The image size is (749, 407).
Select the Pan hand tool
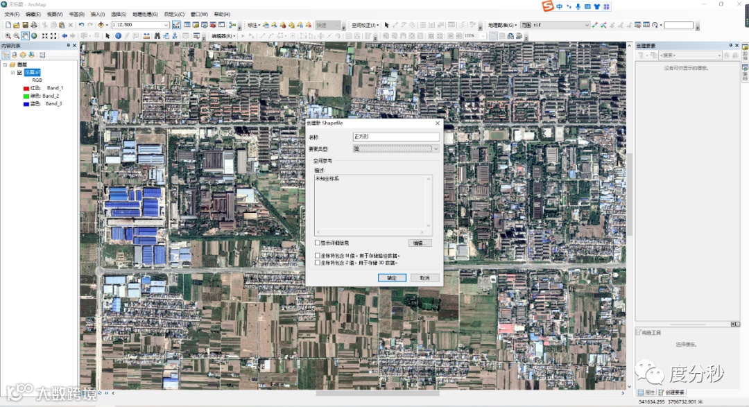26,36
